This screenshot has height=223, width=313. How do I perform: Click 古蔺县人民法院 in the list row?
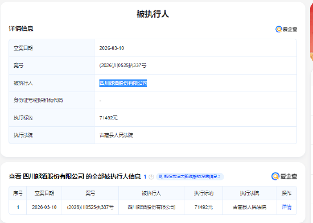click(x=249, y=207)
